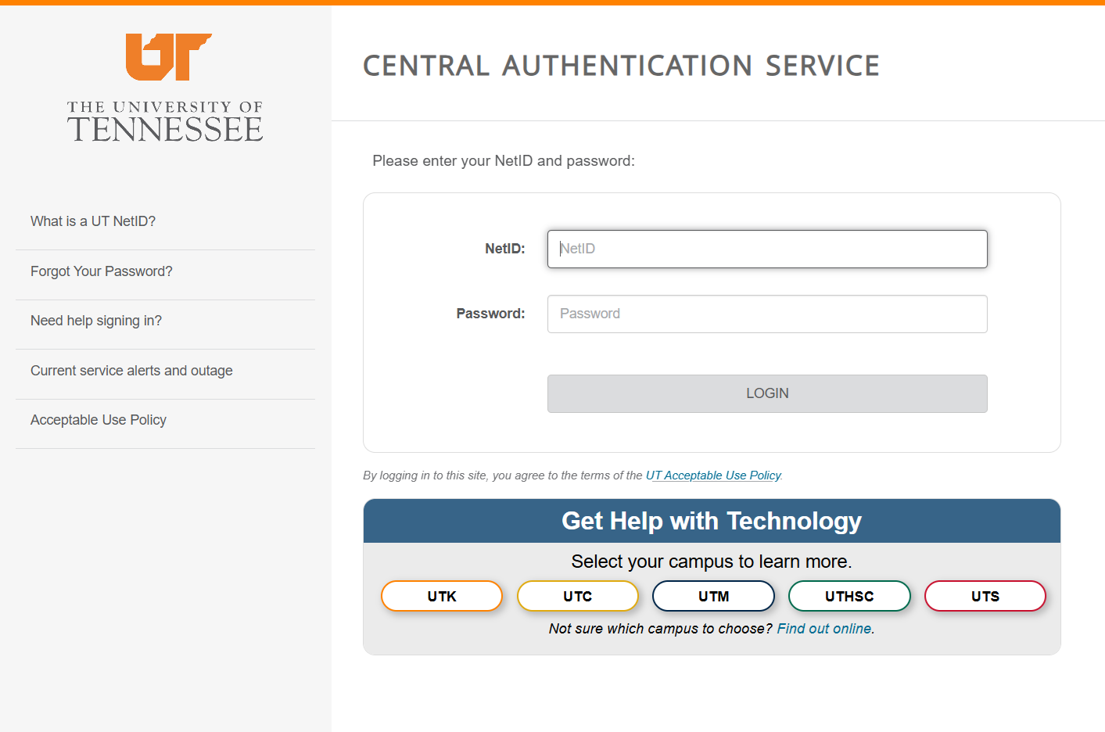Click the "Get Help with Technology" banner
The height and width of the screenshot is (732, 1105).
(x=712, y=521)
